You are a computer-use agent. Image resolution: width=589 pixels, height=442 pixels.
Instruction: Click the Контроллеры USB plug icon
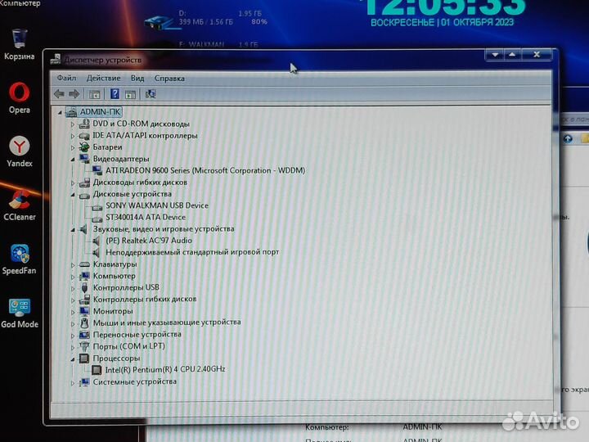point(84,287)
